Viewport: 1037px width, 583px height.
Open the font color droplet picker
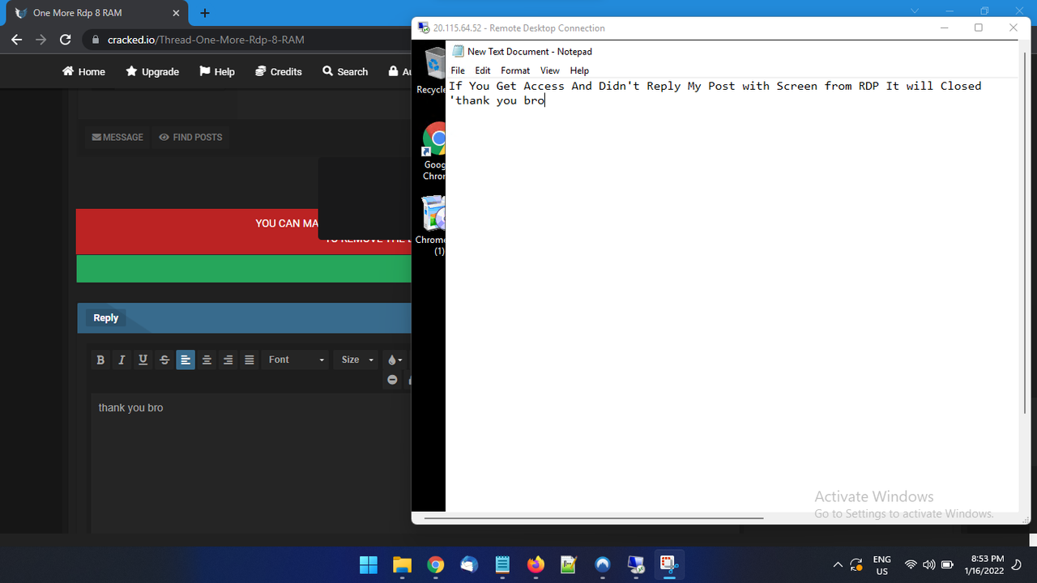(395, 360)
